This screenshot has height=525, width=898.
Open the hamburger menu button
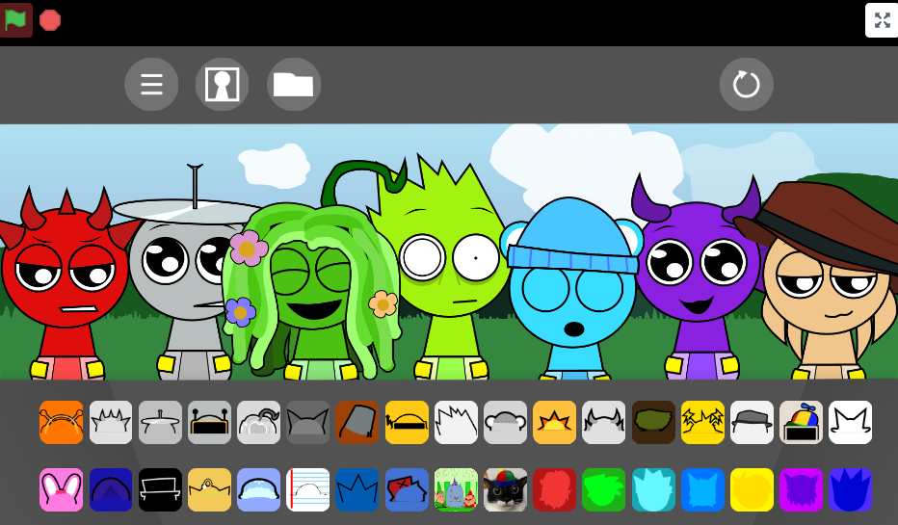tap(151, 85)
